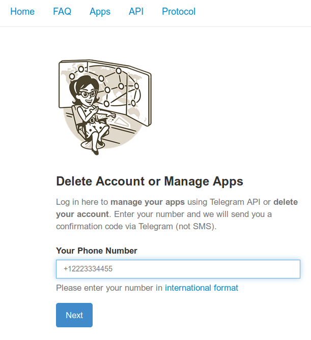Image resolution: width=311 pixels, height=340 pixels.
Task: Open the API navigation link
Action: [x=136, y=11]
